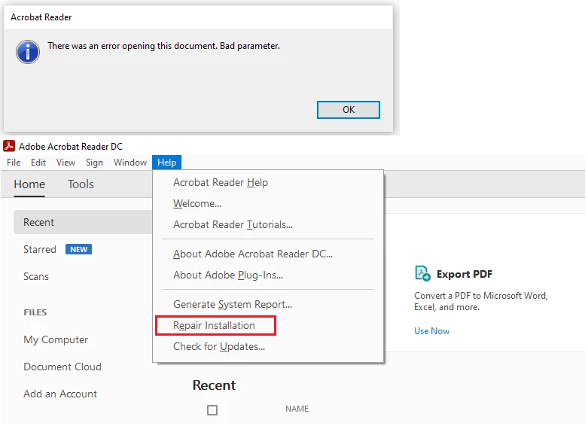This screenshot has height=429, width=585.
Task: Click the Export PDF icon
Action: coord(422,273)
